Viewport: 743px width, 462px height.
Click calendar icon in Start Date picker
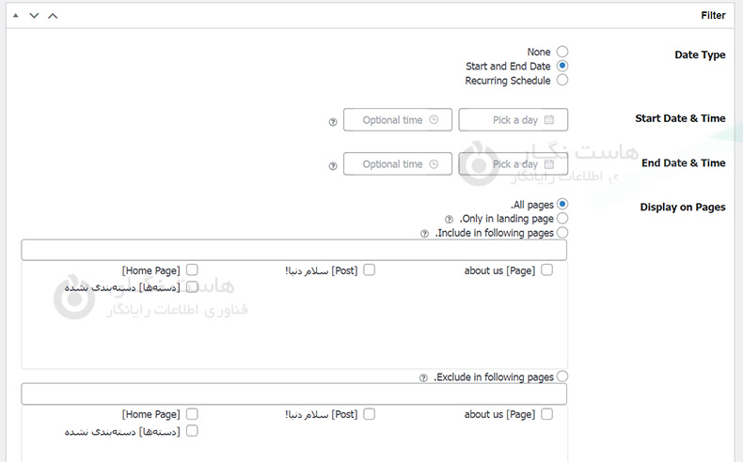pyautogui.click(x=549, y=120)
